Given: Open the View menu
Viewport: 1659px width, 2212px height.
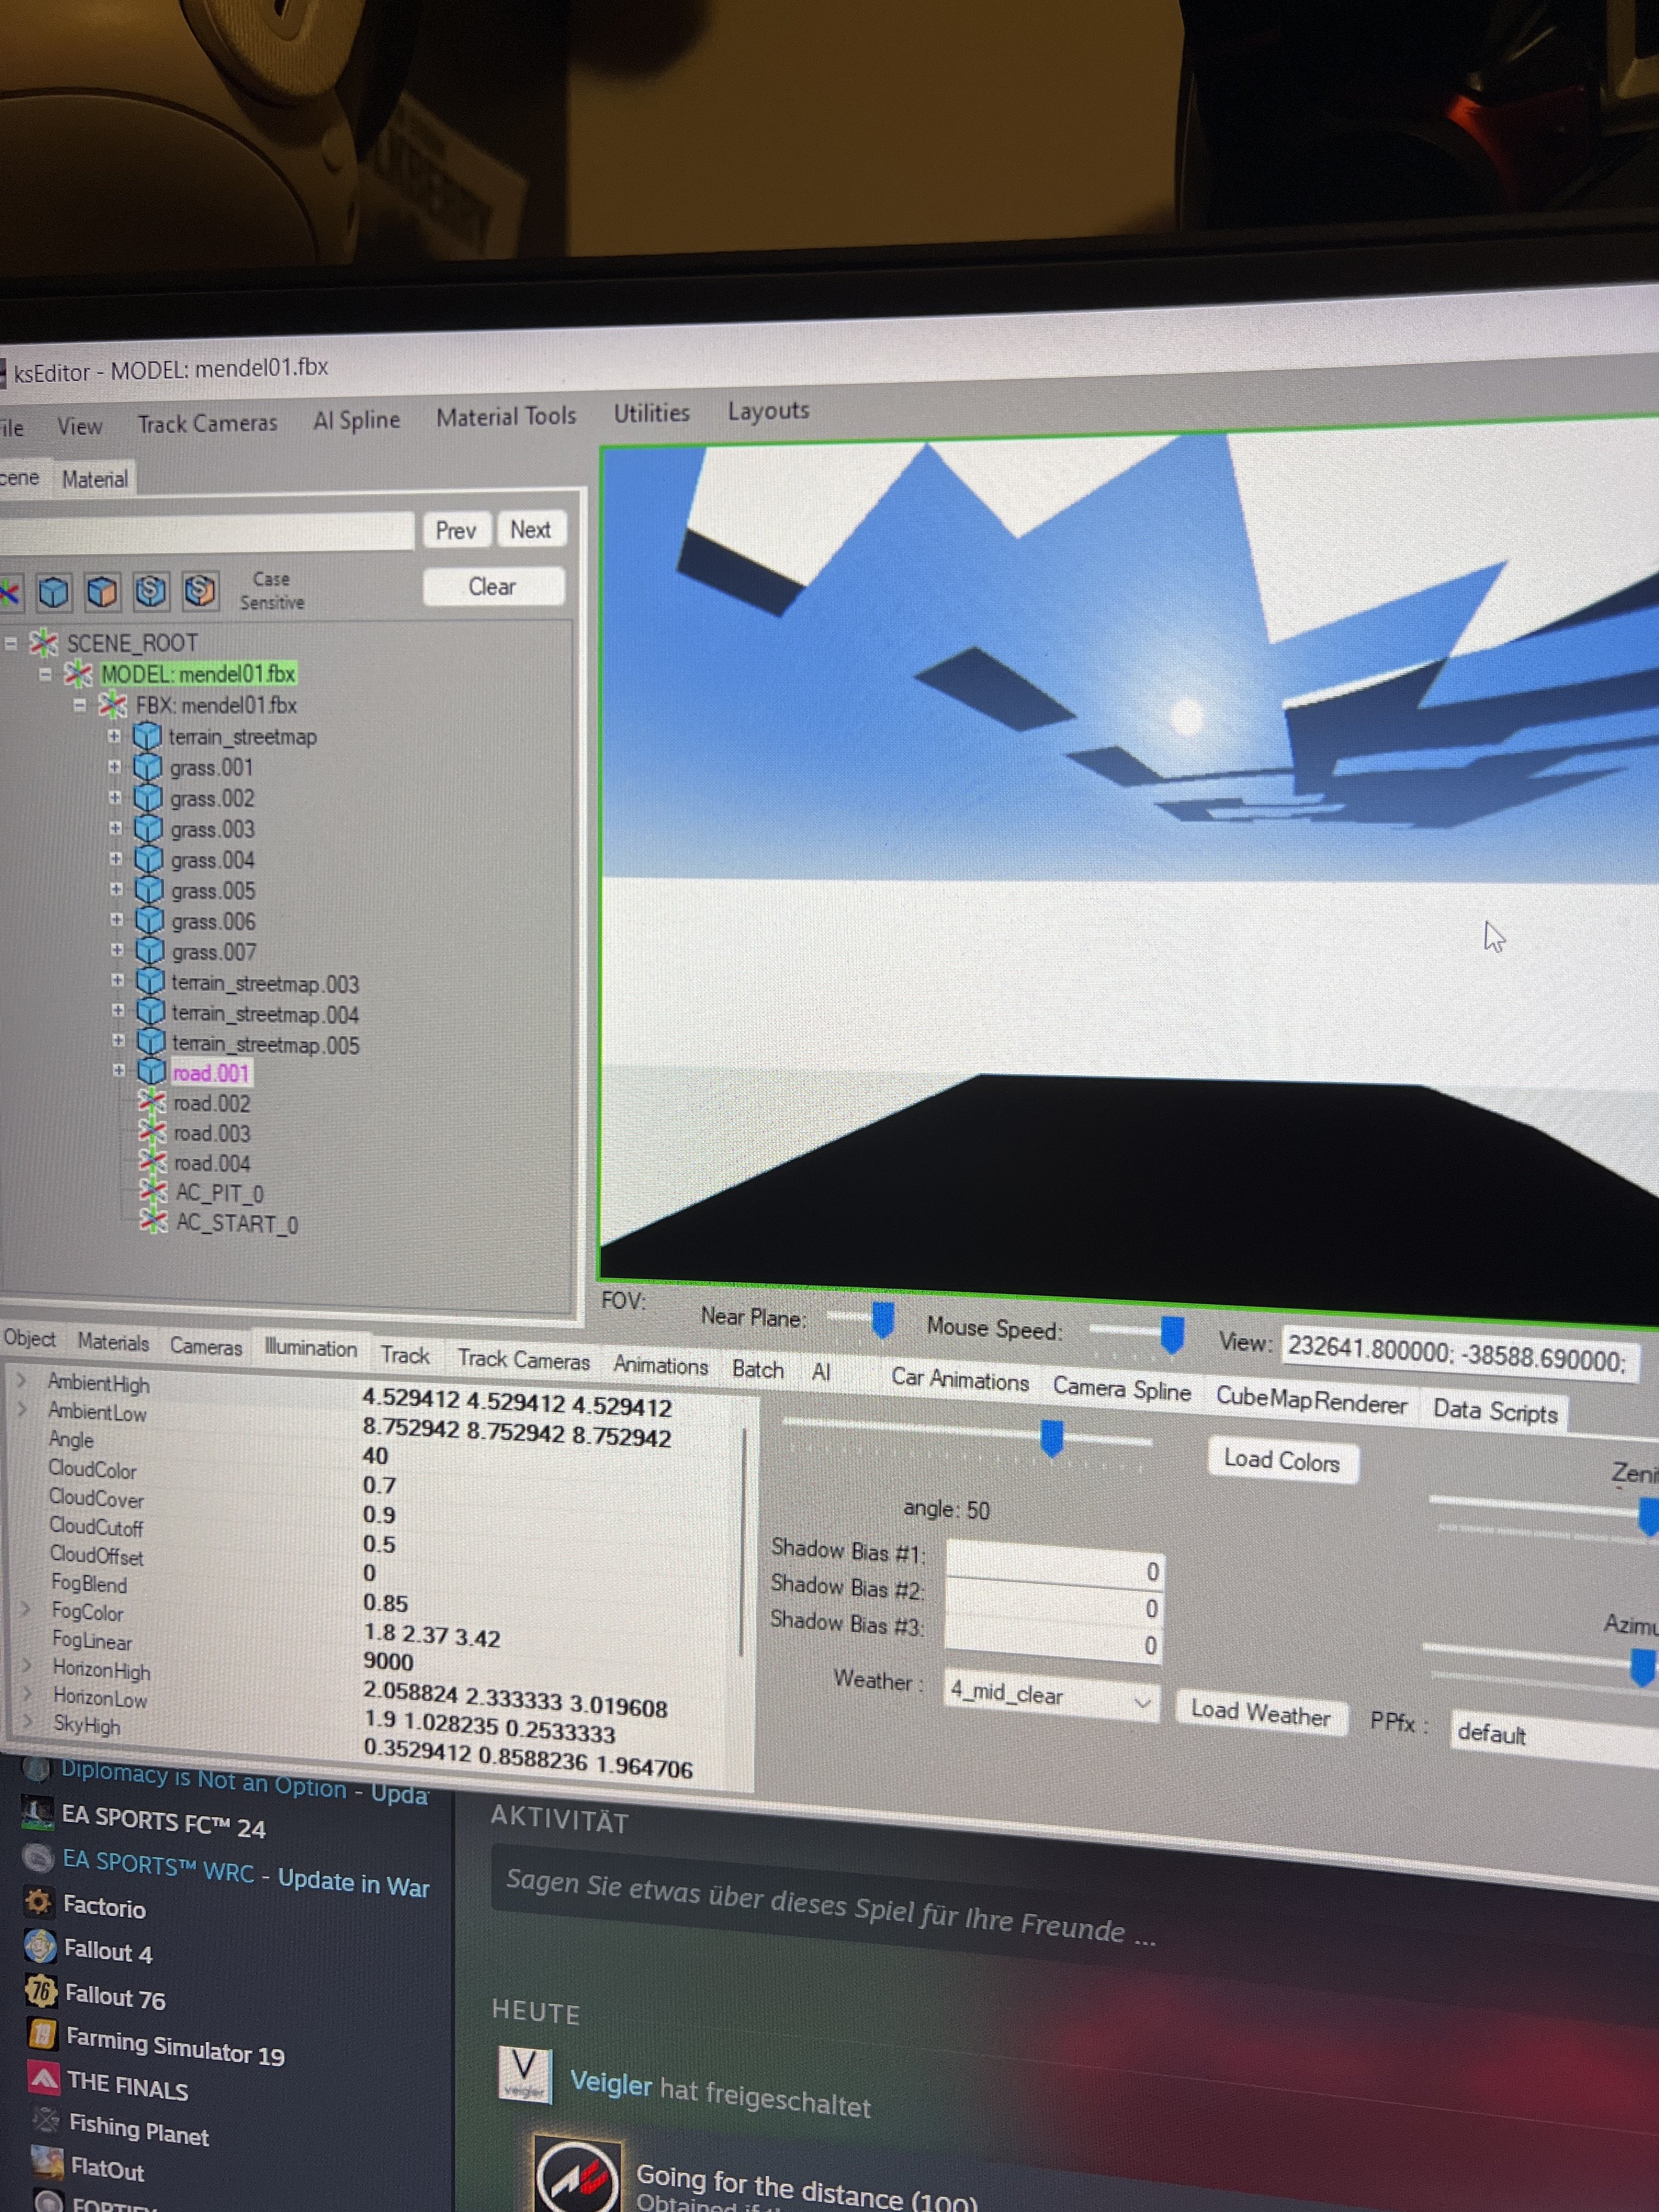Looking at the screenshot, I should pos(79,427).
